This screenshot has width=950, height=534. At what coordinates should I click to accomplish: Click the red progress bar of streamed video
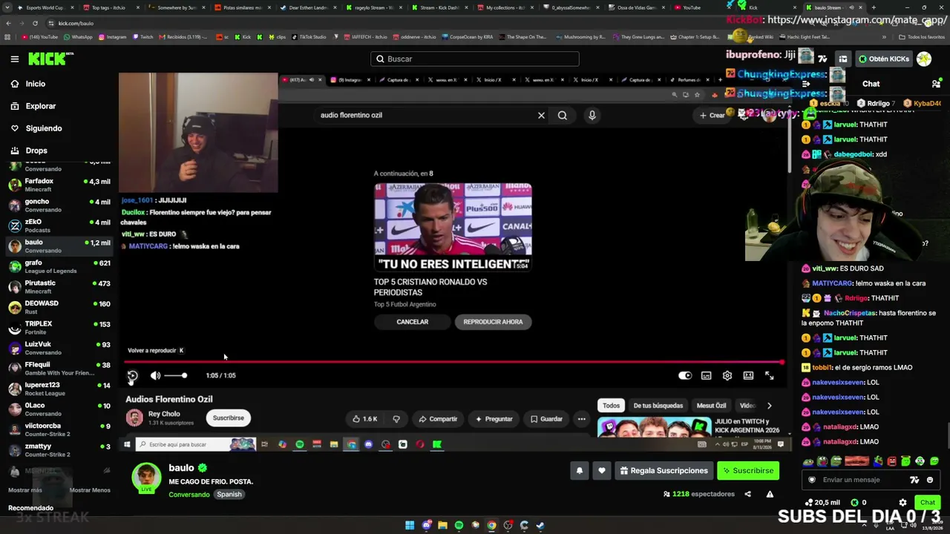click(453, 363)
